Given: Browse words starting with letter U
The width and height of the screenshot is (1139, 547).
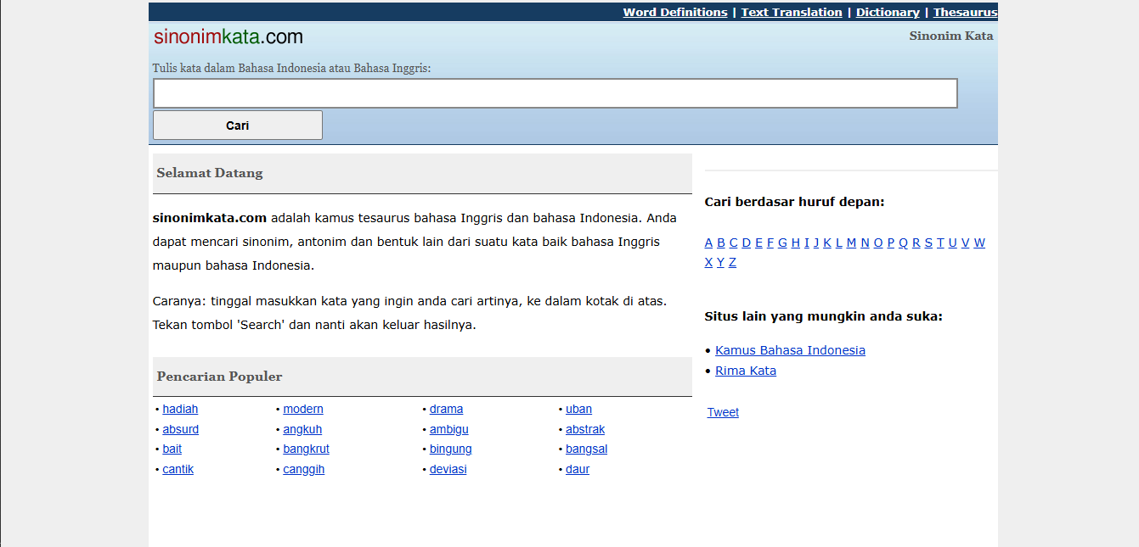Looking at the screenshot, I should (953, 243).
